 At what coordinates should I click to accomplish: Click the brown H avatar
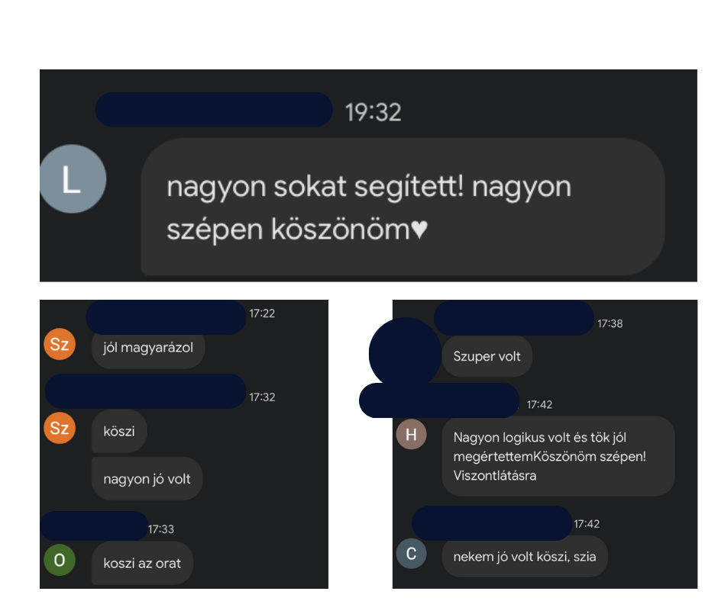[x=411, y=434]
